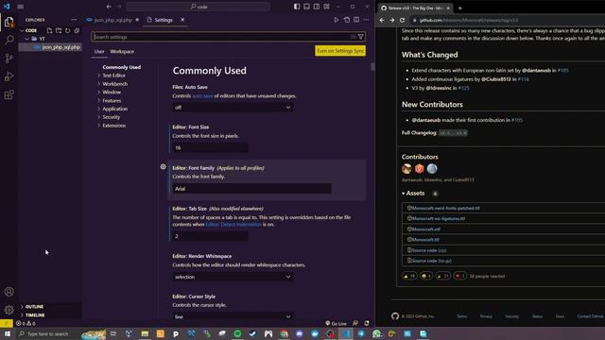
Task: Select the User settings tab
Action: (x=99, y=51)
